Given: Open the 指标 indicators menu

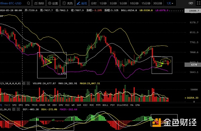Looking at the screenshot, I should 39,3.
